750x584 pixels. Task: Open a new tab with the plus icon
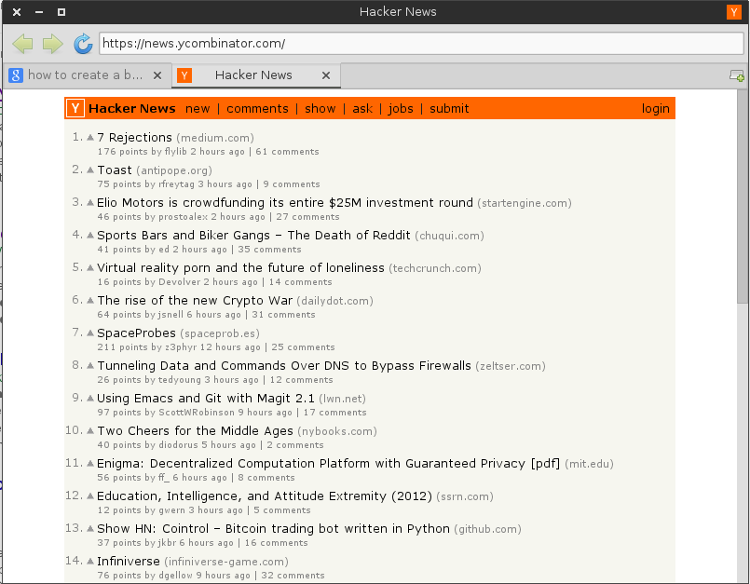[x=737, y=75]
